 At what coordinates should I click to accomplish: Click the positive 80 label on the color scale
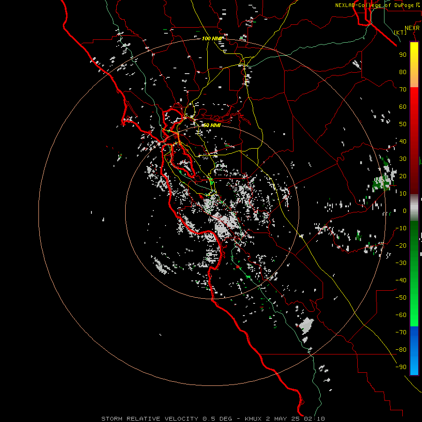point(403,72)
